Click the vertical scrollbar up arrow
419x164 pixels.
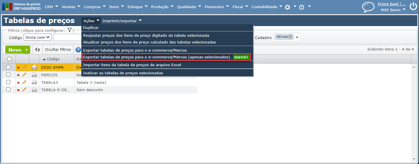pos(414,67)
